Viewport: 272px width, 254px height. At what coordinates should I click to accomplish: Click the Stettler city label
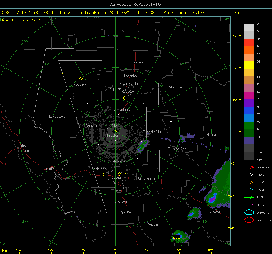coord(176,87)
